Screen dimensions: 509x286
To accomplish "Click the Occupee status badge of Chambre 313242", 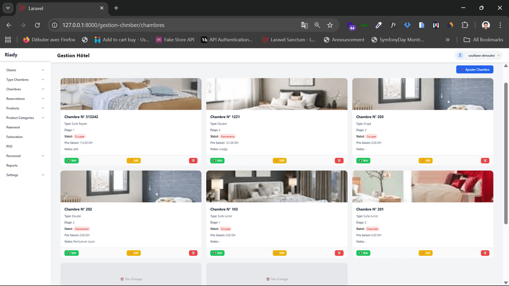I will 80,137.
